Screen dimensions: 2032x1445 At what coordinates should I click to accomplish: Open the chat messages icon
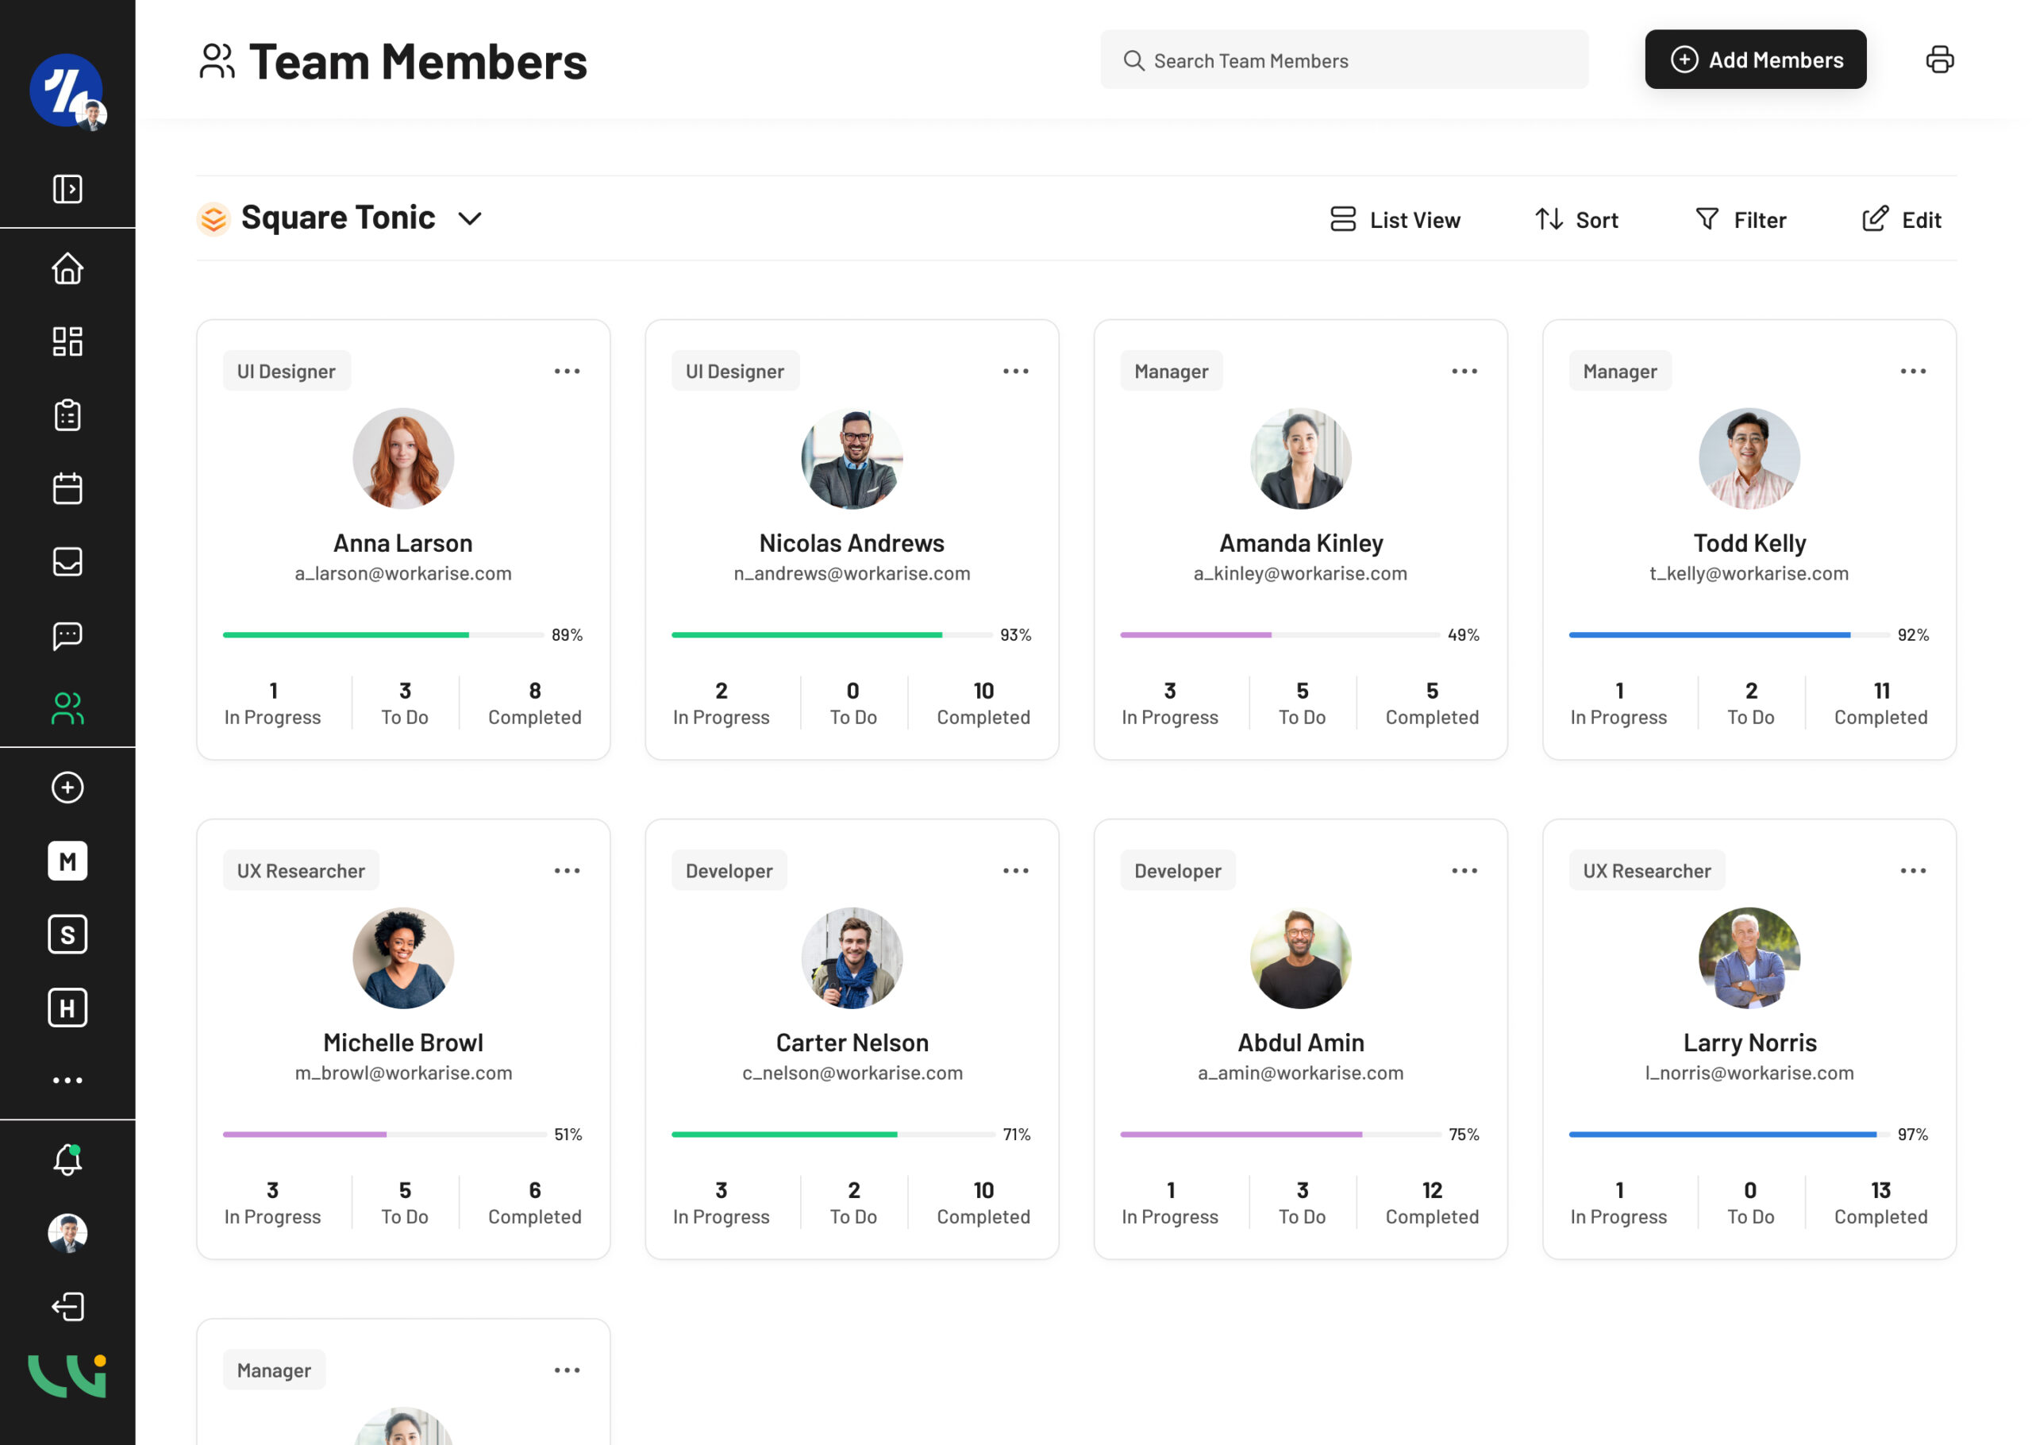[x=67, y=635]
